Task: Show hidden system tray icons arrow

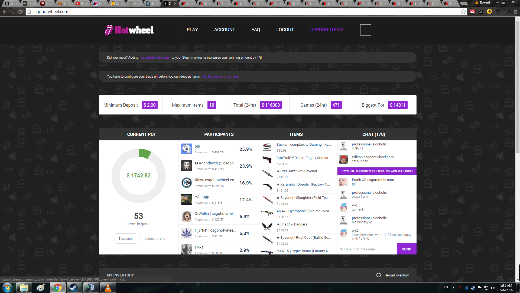Action: click(453, 288)
